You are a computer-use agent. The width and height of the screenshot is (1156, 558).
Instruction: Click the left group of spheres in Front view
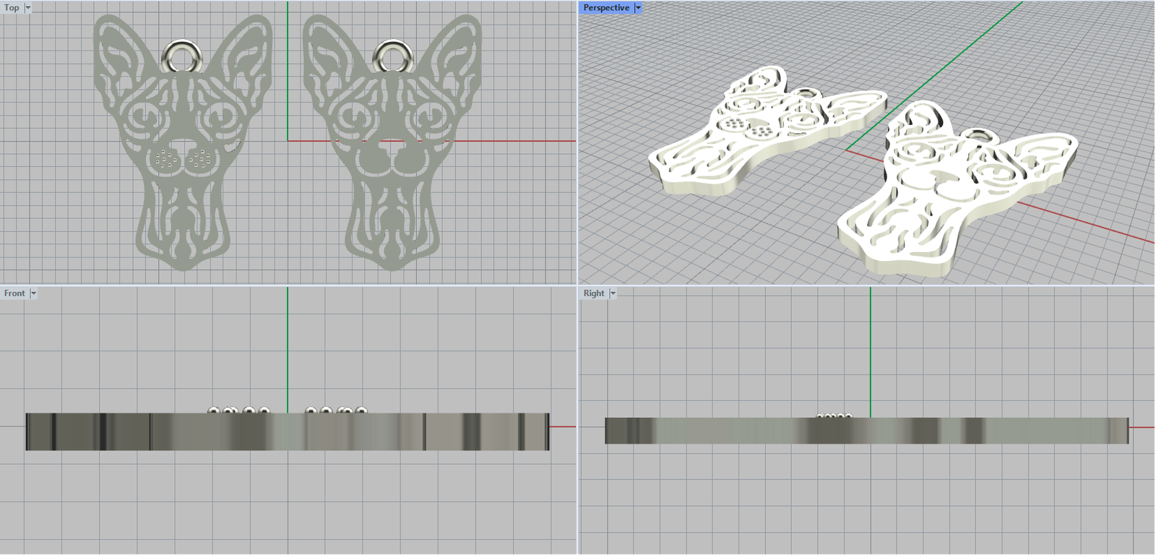pos(239,411)
